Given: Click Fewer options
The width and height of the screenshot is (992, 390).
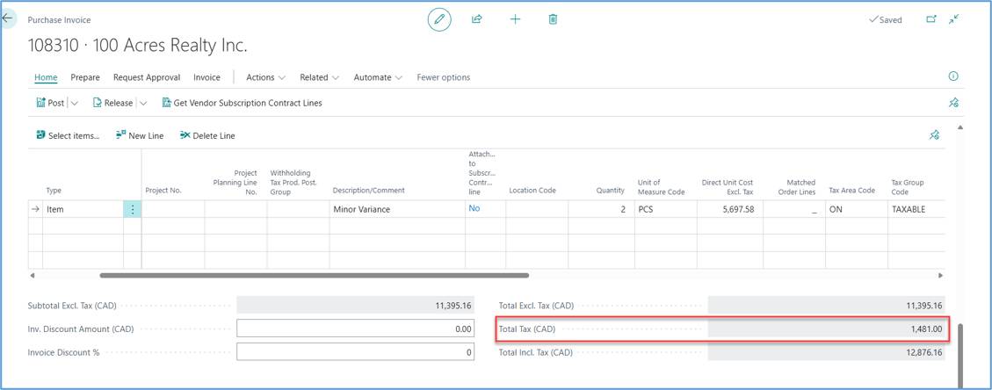Looking at the screenshot, I should click(x=444, y=77).
